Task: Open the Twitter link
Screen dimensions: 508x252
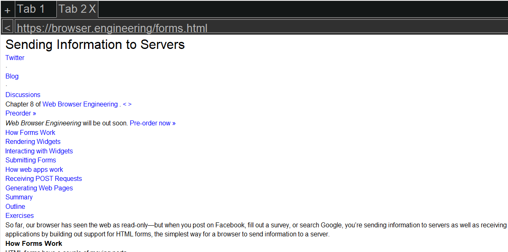Action: pyautogui.click(x=14, y=58)
